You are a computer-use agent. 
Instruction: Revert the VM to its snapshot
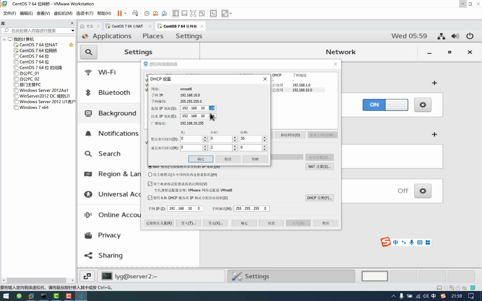coord(155,13)
